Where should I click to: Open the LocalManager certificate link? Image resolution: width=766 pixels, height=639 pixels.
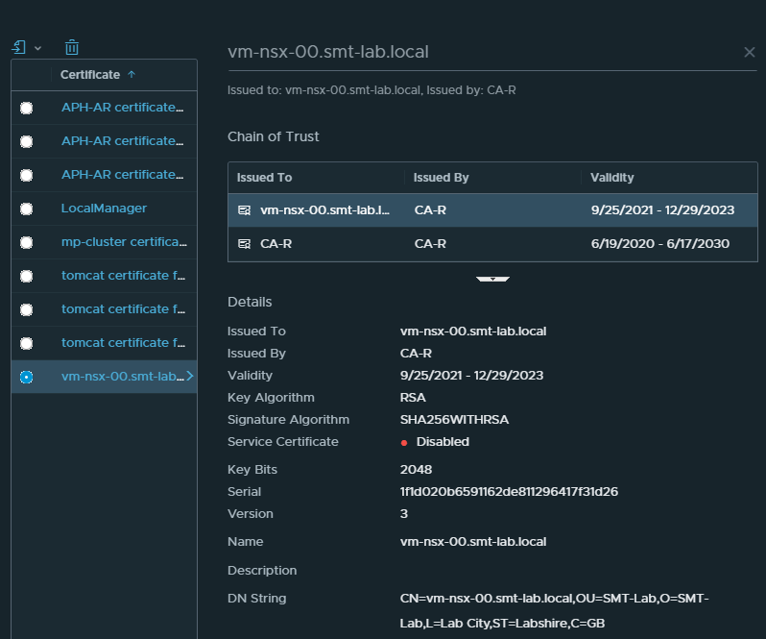(104, 209)
